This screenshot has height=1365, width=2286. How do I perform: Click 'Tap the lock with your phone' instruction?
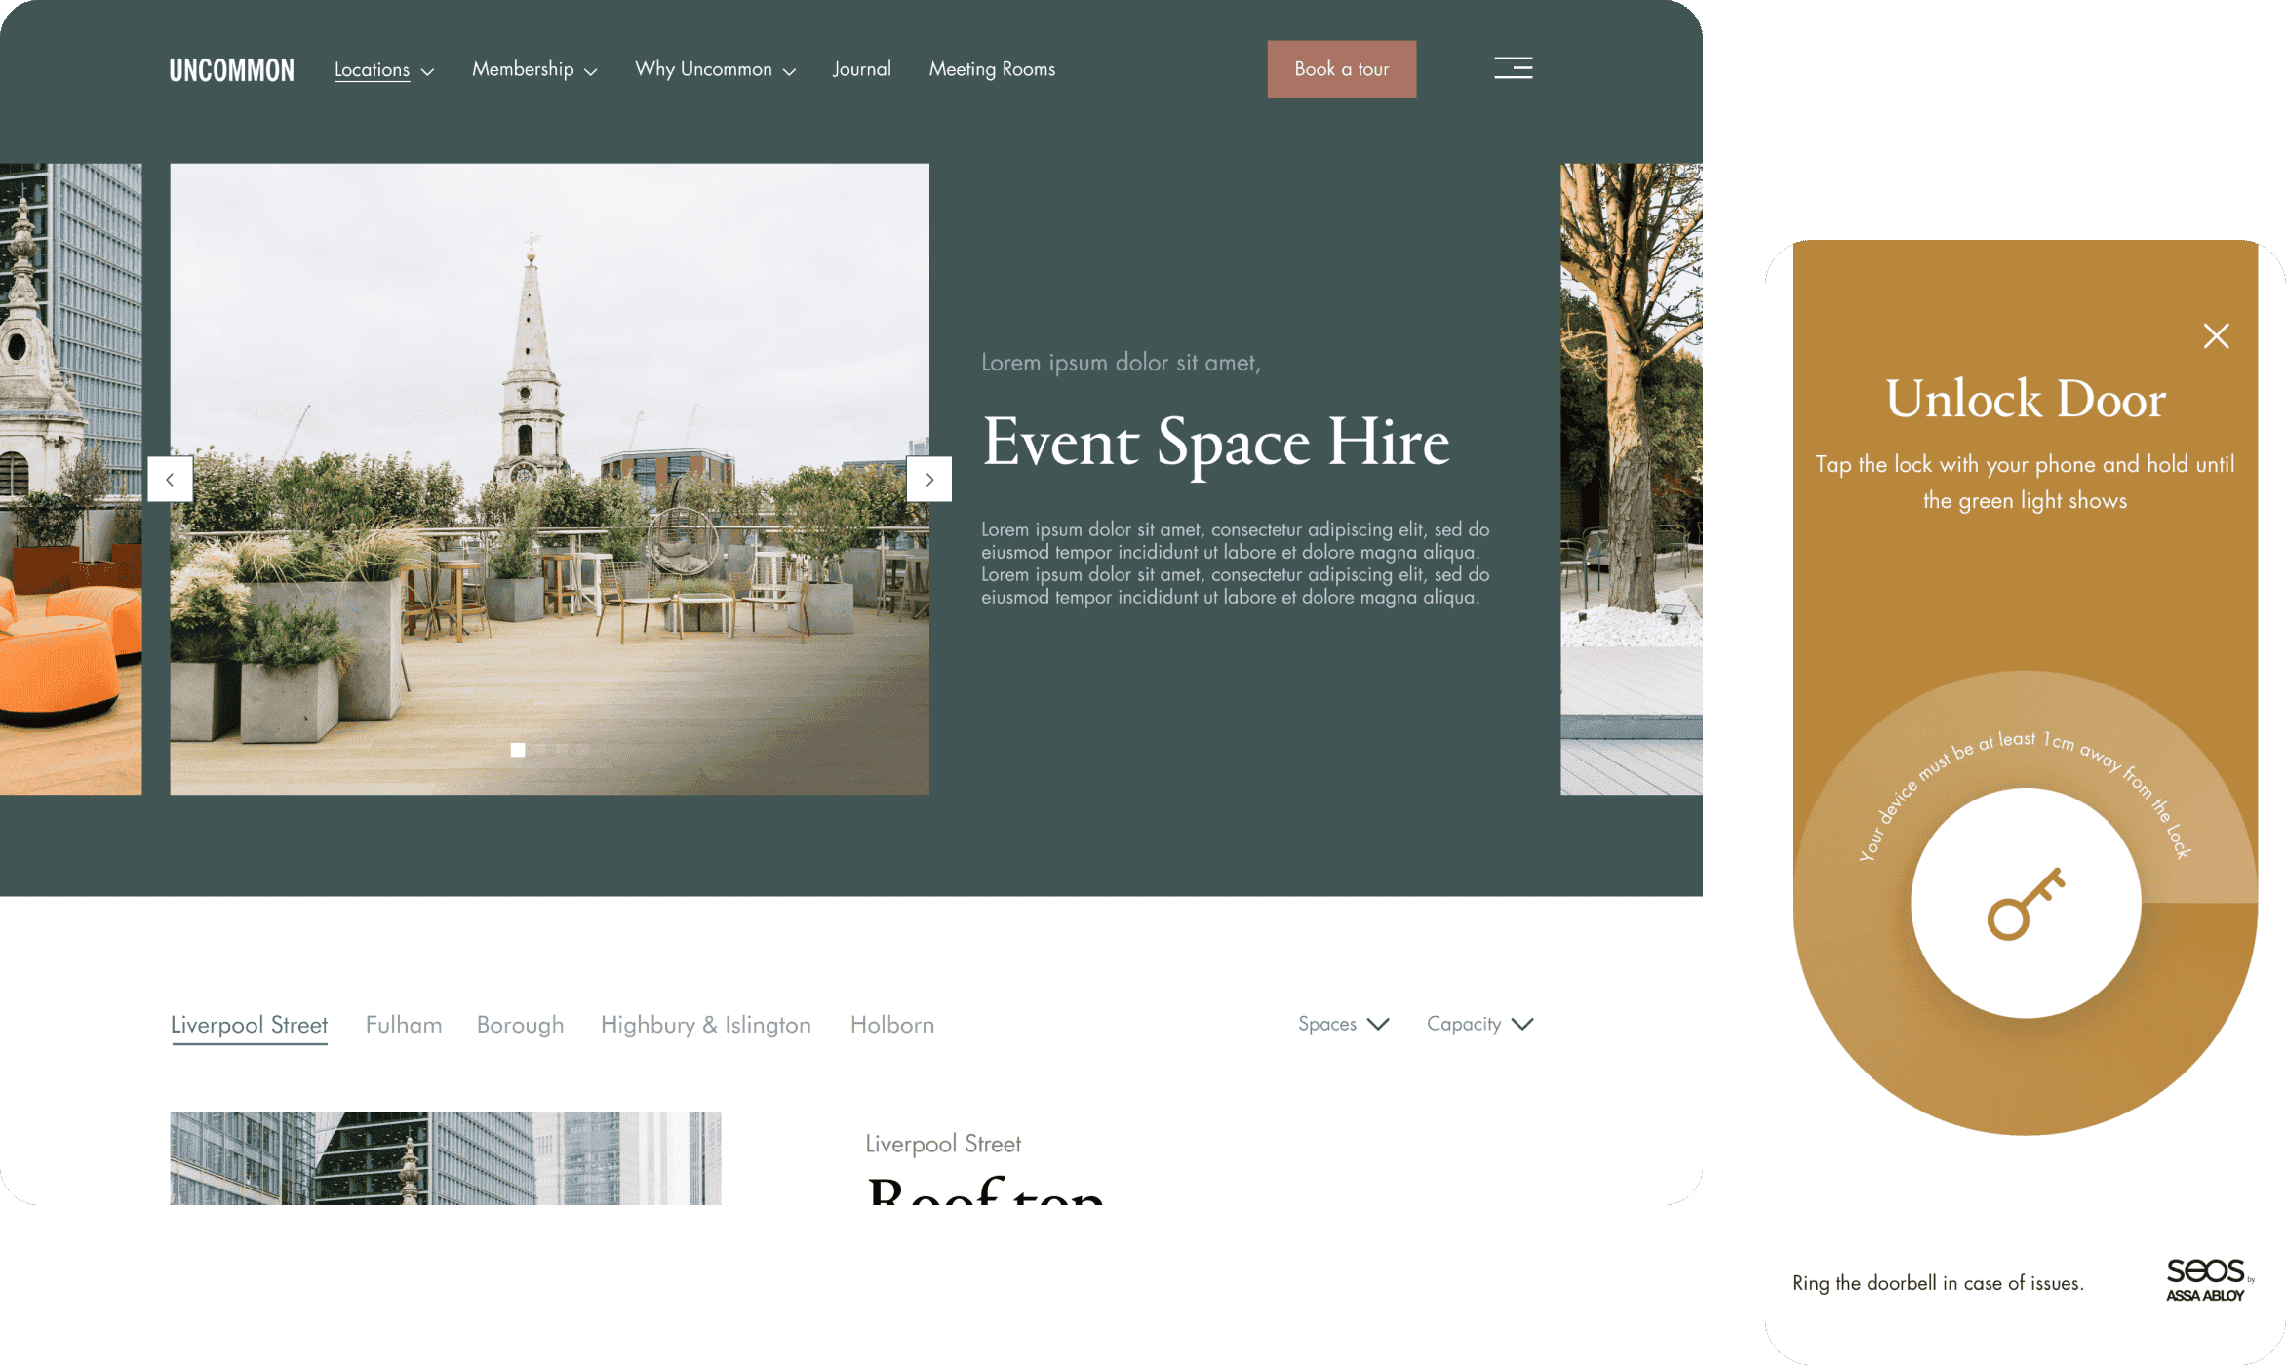point(2025,482)
